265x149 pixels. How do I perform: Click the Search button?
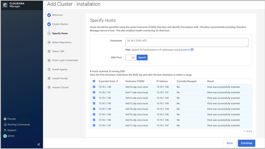click(x=142, y=57)
